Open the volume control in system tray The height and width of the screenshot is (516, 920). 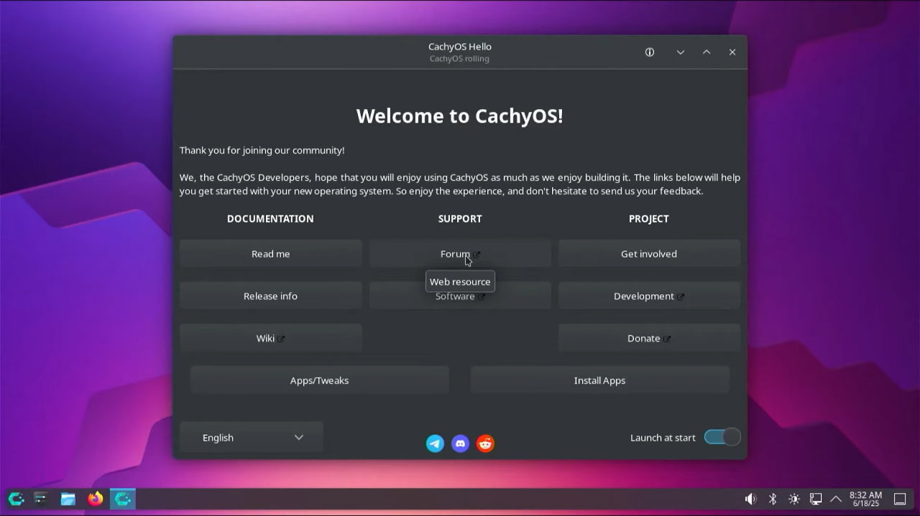click(750, 499)
